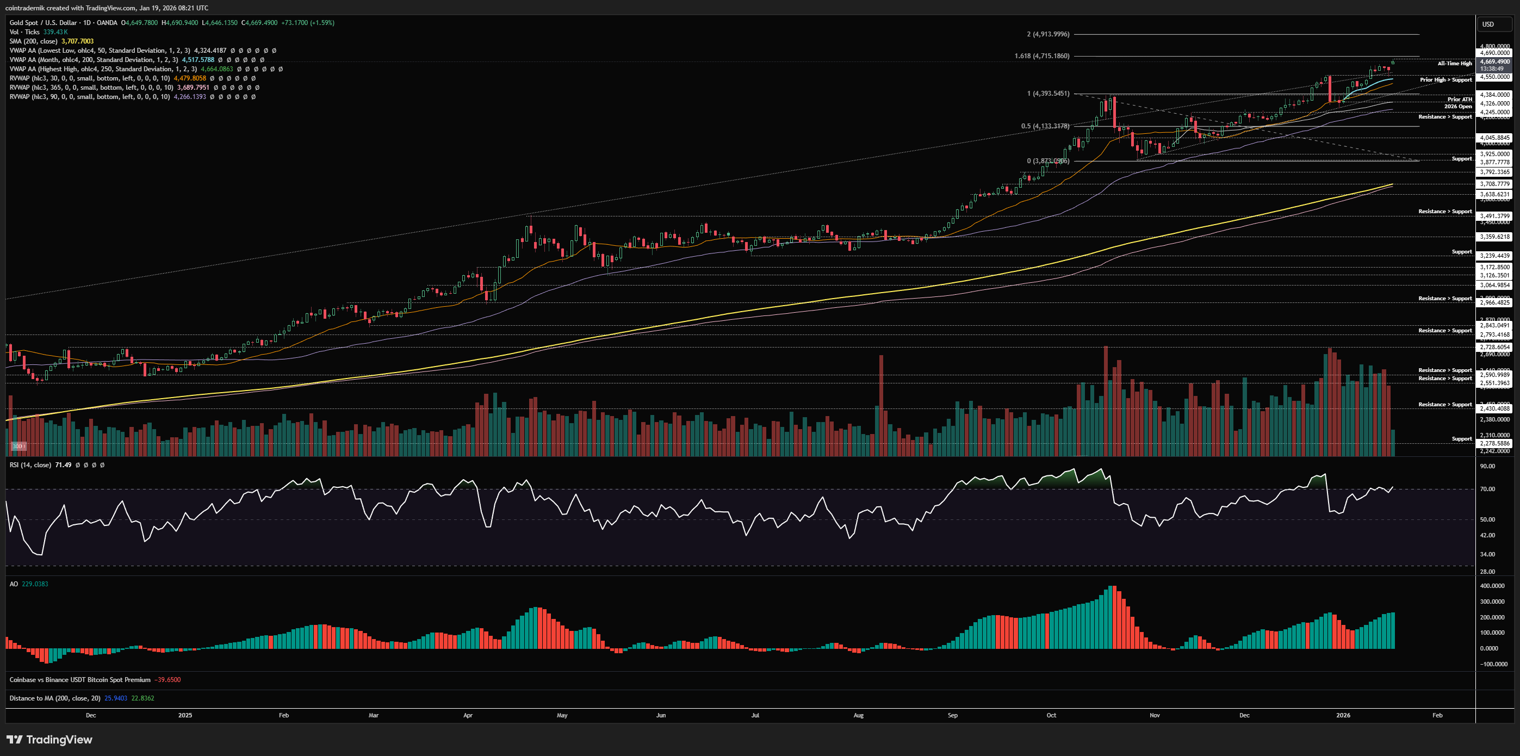Click the TradingView logo at bottom left

(x=49, y=740)
